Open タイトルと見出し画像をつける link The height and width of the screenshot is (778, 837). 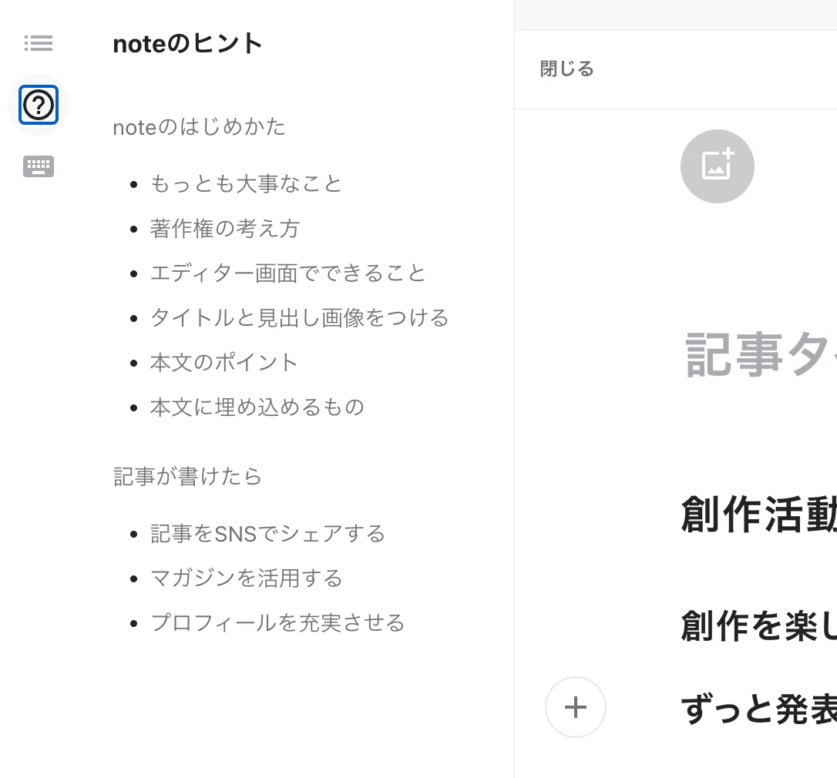300,318
